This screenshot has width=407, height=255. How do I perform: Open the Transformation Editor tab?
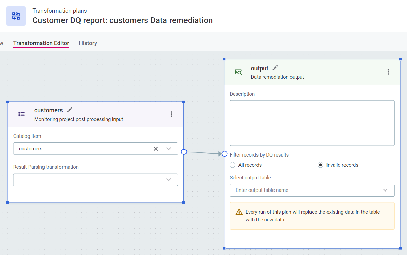click(41, 43)
